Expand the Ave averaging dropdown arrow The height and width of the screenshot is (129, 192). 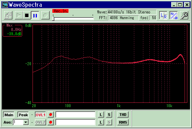click(26, 122)
